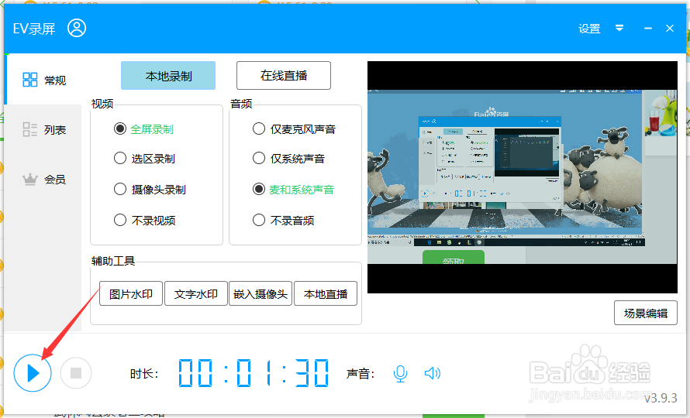The width and height of the screenshot is (690, 418).
Task: Select 选区录制 radio option
Action: [144, 158]
